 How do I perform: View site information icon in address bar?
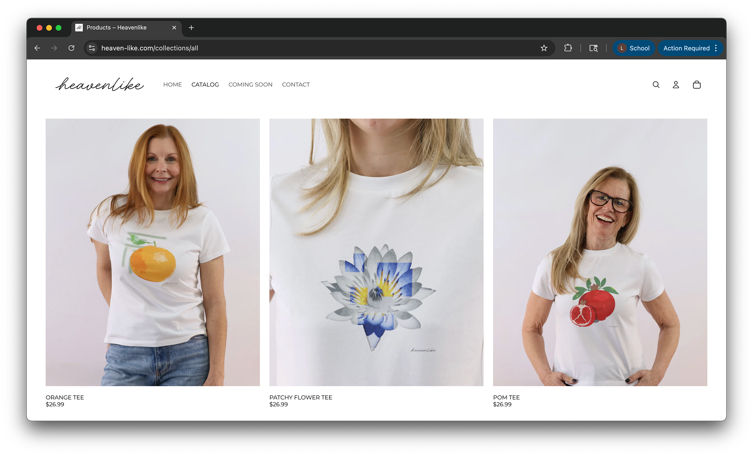[92, 48]
